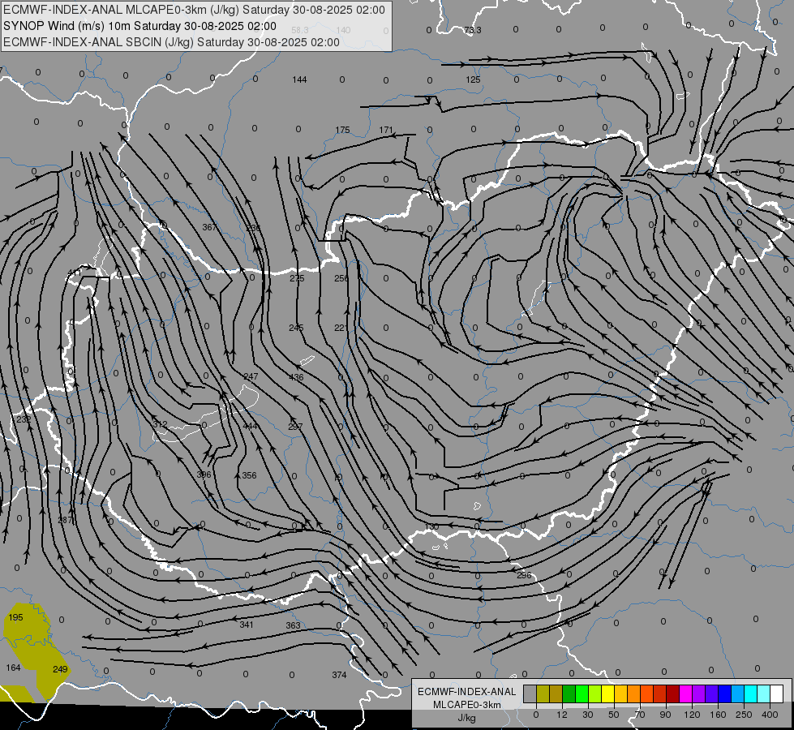Click the white swatch at legend end
The width and height of the screenshot is (794, 730).
(777, 693)
